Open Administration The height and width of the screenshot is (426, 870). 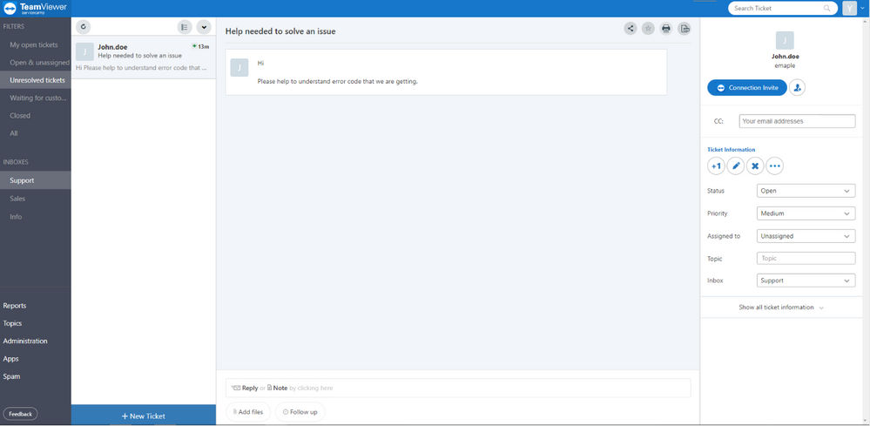pyautogui.click(x=25, y=341)
